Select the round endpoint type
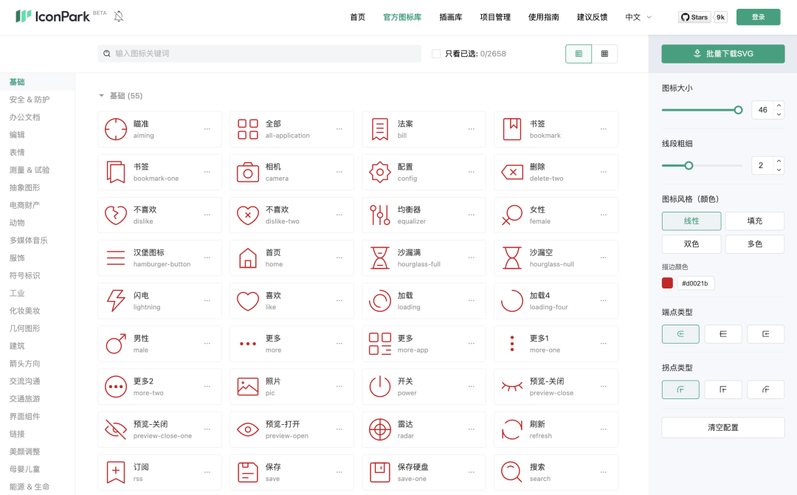 [680, 334]
